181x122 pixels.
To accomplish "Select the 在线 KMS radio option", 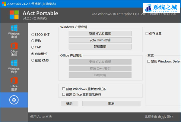I will tap(33, 60).
